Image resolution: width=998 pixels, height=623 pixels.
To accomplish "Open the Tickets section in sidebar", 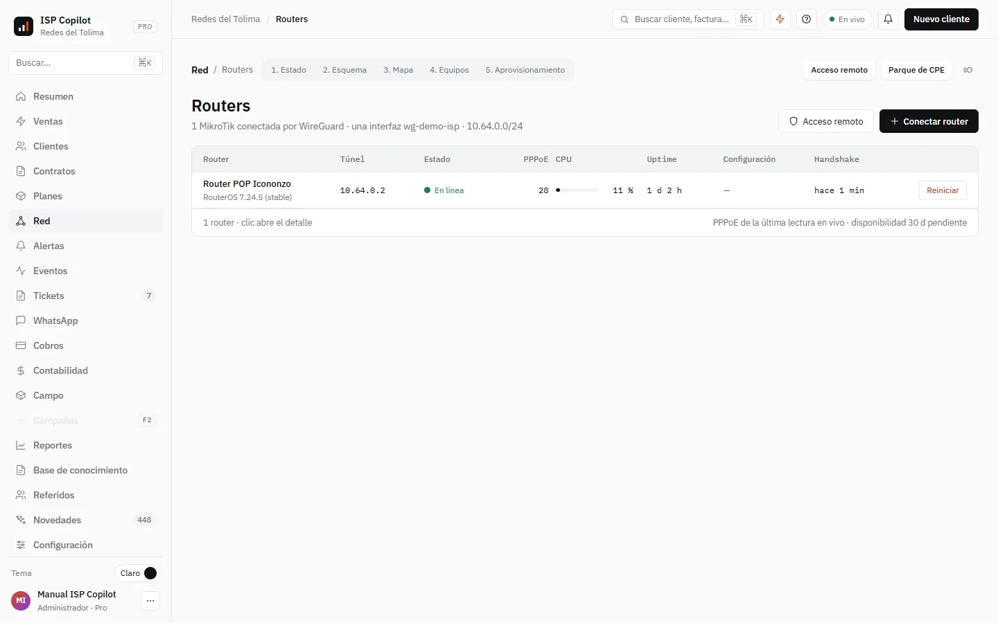I will coord(85,296).
